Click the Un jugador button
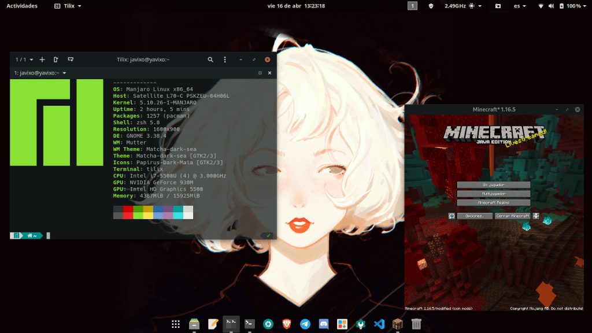 (493, 185)
